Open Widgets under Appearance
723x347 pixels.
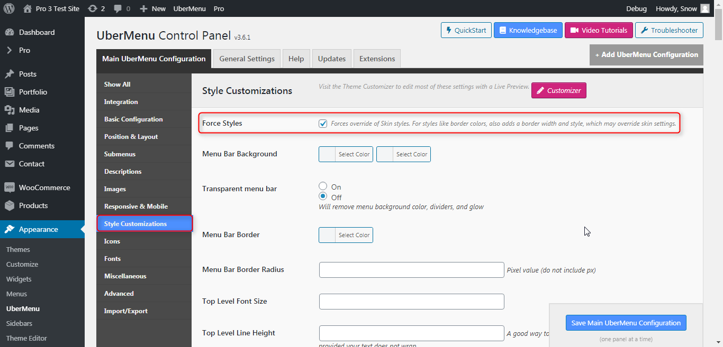tap(19, 279)
